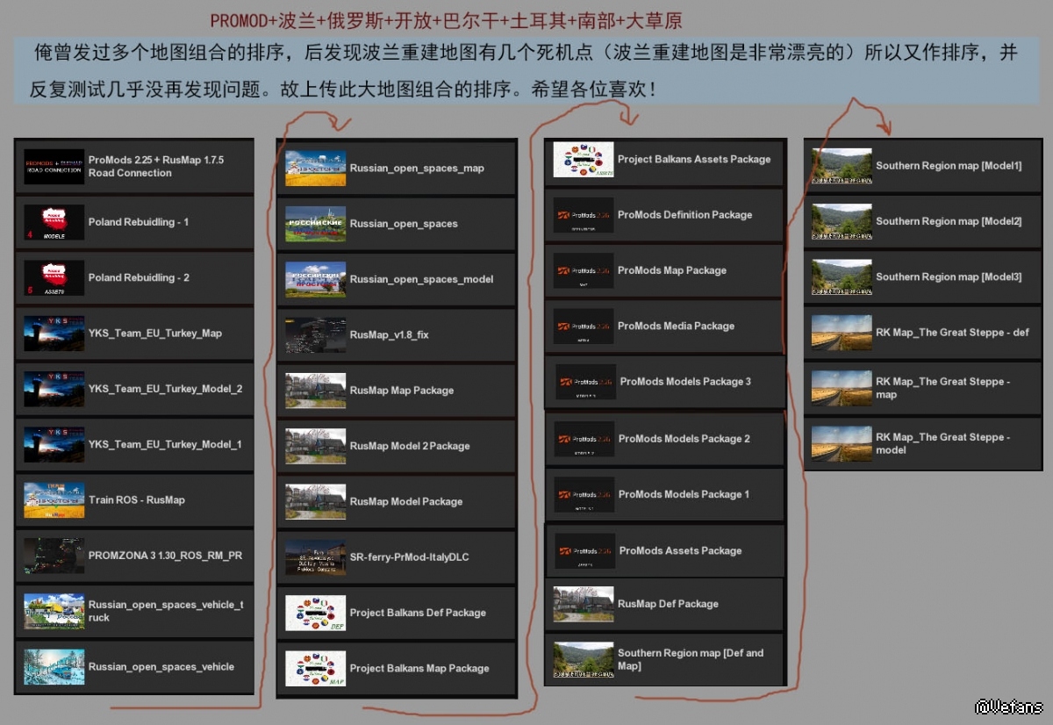Select the Russian_open_spaces_map icon
This screenshot has height=725, width=1053.
[x=315, y=169]
